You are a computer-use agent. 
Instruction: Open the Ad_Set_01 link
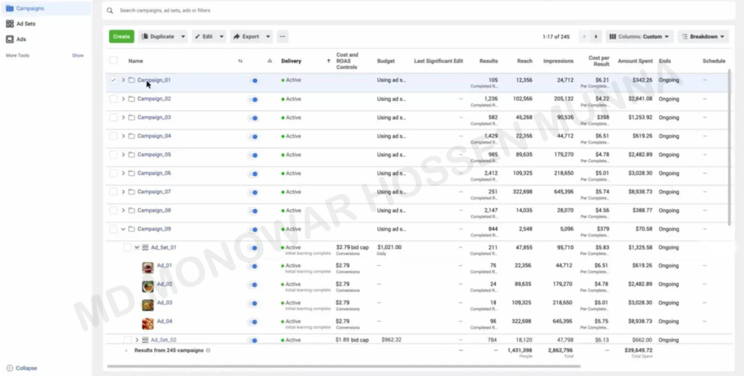tap(163, 247)
